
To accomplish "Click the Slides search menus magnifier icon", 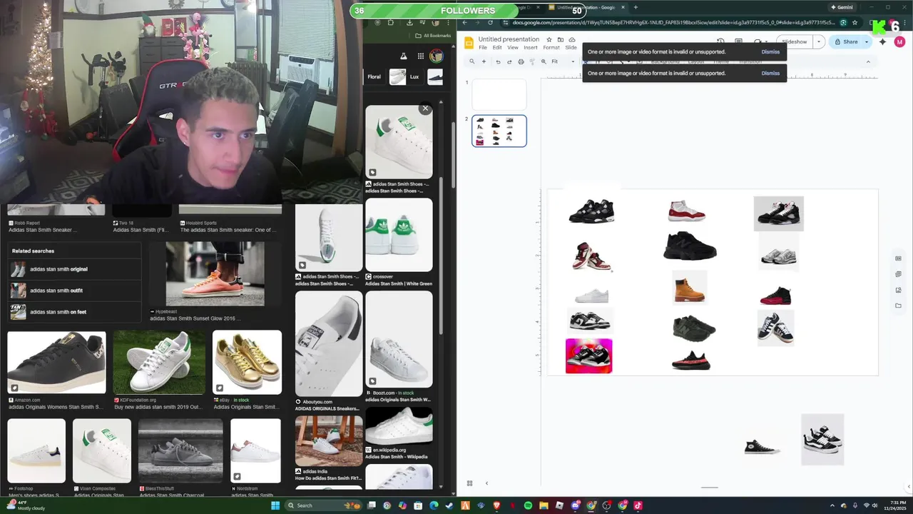I will [471, 62].
